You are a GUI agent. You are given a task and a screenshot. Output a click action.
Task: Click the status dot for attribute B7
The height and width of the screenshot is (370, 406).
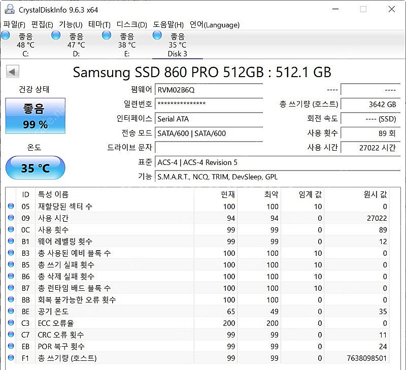[11, 287]
